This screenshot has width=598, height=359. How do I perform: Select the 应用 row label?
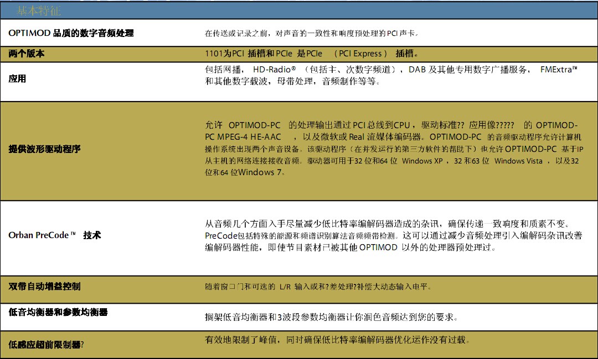[17, 79]
